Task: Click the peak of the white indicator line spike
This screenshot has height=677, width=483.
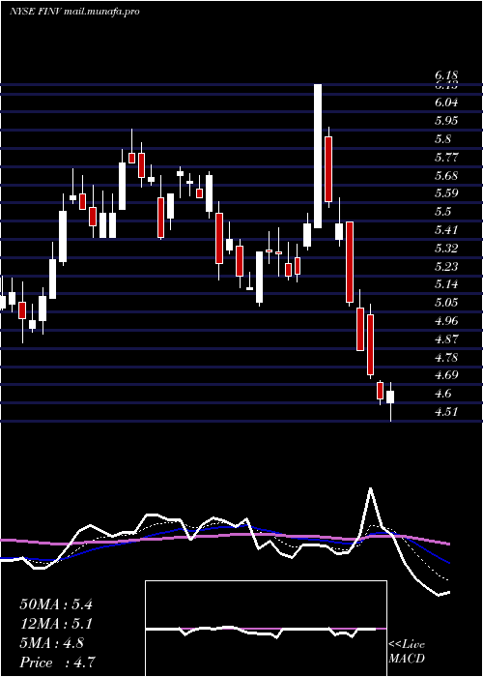Action: [370, 488]
